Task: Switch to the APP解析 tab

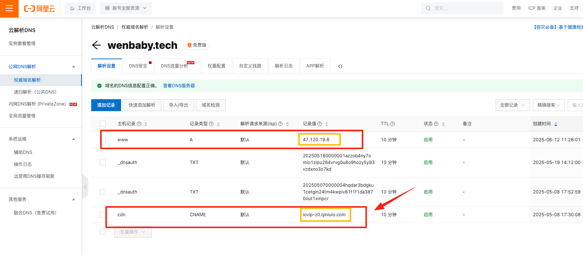Action: point(315,66)
